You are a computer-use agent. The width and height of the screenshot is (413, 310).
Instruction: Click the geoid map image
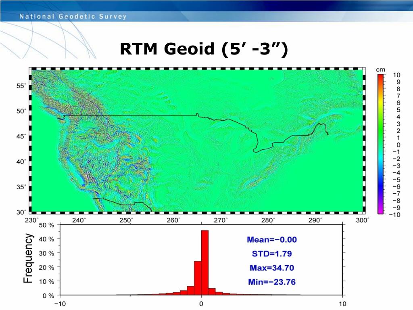(197, 141)
